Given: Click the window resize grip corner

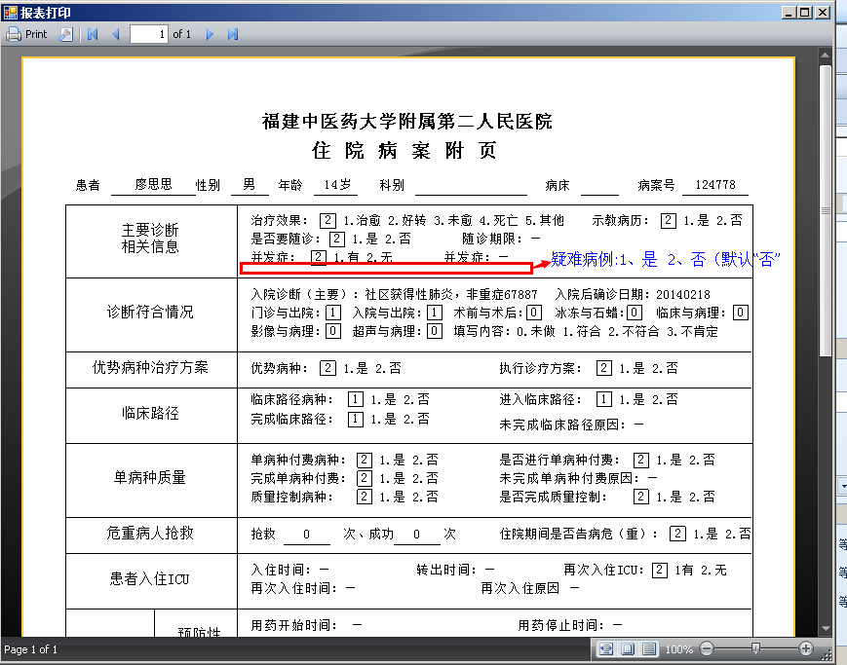Looking at the screenshot, I should pos(827,654).
